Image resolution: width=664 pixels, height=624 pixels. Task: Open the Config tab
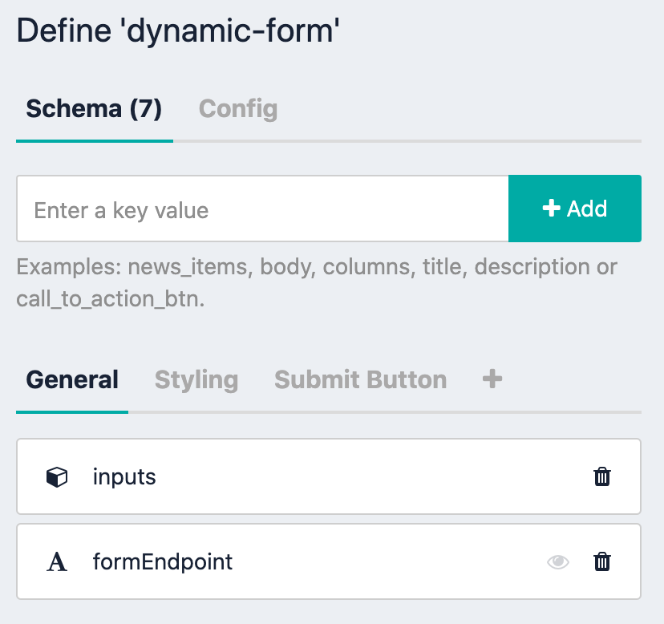(238, 109)
